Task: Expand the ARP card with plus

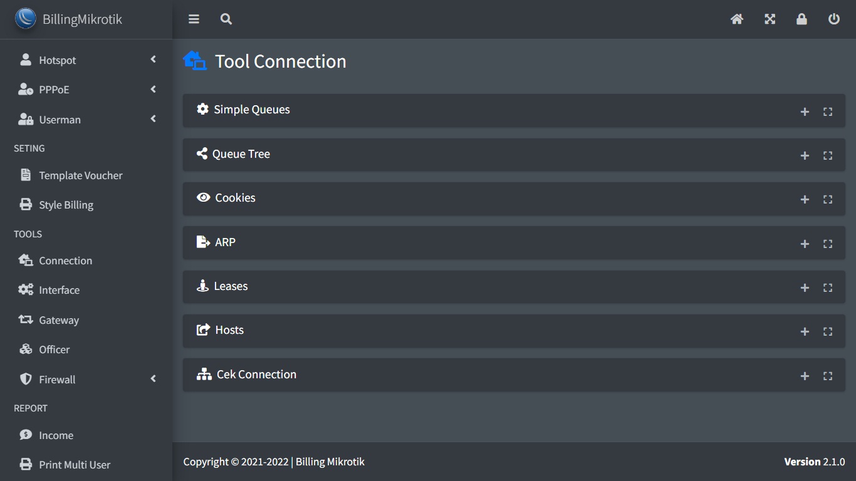Action: pyautogui.click(x=805, y=244)
